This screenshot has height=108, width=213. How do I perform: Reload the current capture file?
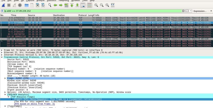coord(43,5)
